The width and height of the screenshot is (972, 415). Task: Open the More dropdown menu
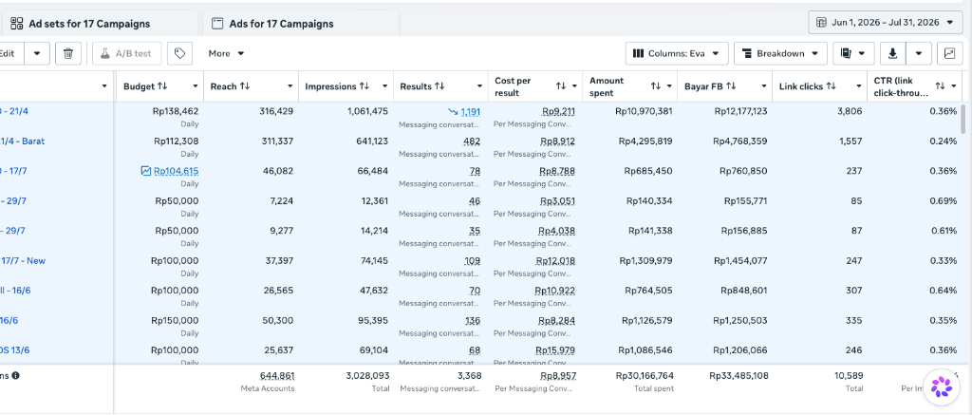coord(226,53)
